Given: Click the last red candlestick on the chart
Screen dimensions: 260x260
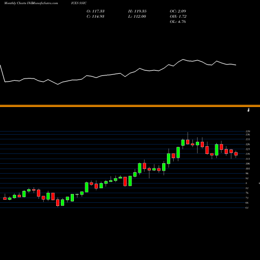Looking at the screenshot, I should (x=236, y=154).
